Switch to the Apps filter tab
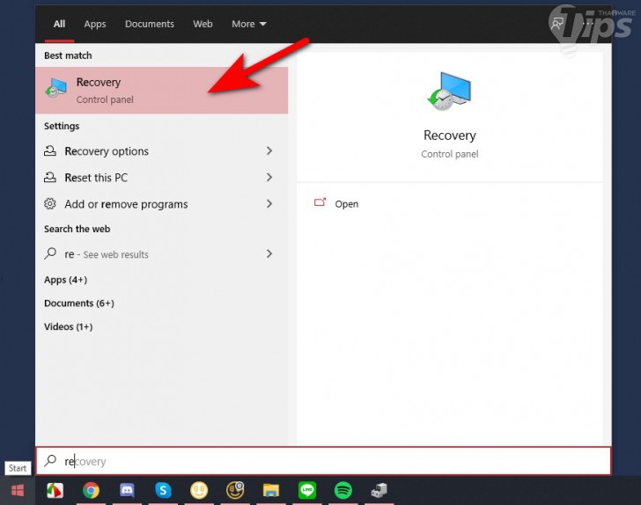This screenshot has height=505, width=641. [x=95, y=24]
